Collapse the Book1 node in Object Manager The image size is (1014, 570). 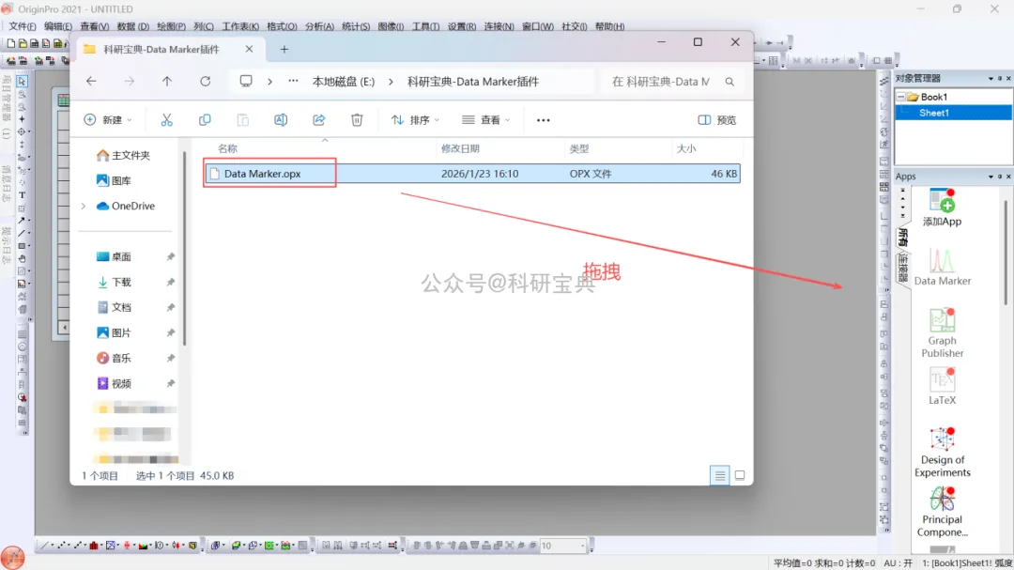(900, 97)
